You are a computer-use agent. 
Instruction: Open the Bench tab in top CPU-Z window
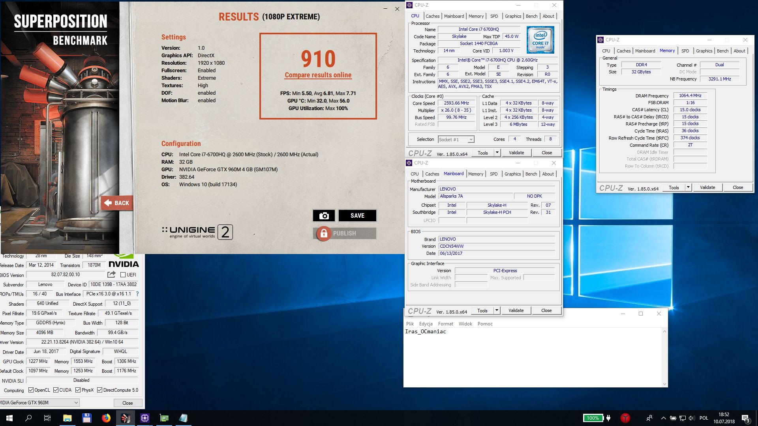[x=531, y=16]
